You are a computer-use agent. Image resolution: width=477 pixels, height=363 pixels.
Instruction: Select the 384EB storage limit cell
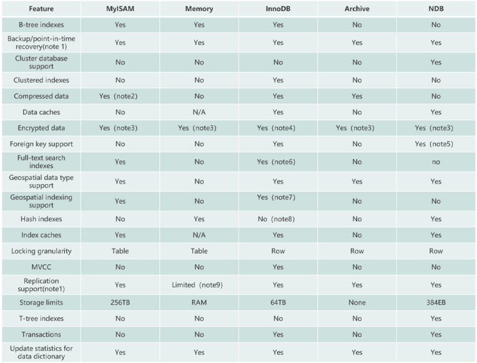click(436, 302)
